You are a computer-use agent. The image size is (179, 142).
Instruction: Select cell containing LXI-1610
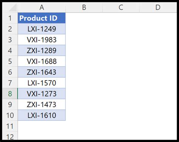coord(42,115)
